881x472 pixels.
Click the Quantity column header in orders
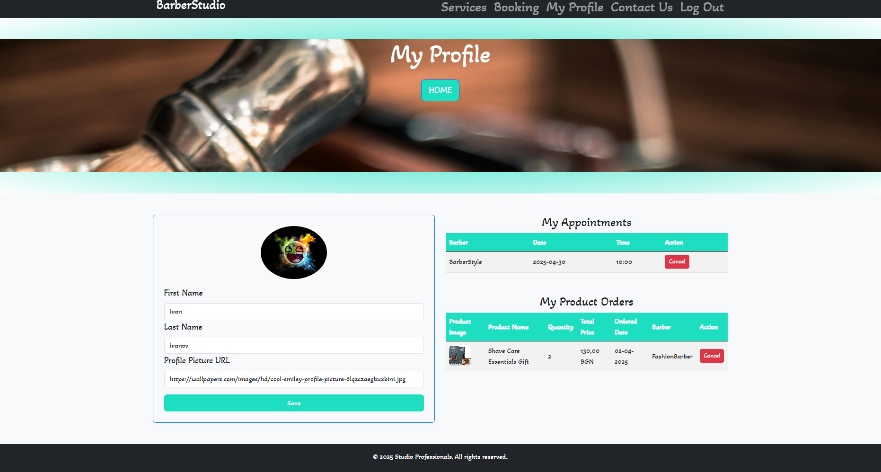click(x=561, y=327)
